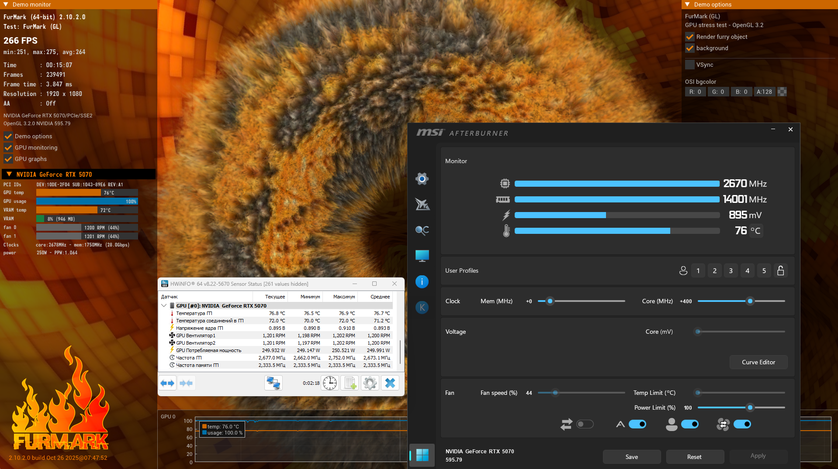
Task: Click the Core (MHz) clock slider handle
Action: (x=750, y=301)
